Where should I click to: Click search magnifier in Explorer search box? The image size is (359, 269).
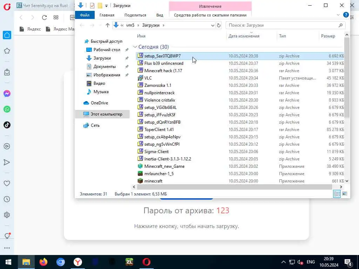(x=340, y=25)
